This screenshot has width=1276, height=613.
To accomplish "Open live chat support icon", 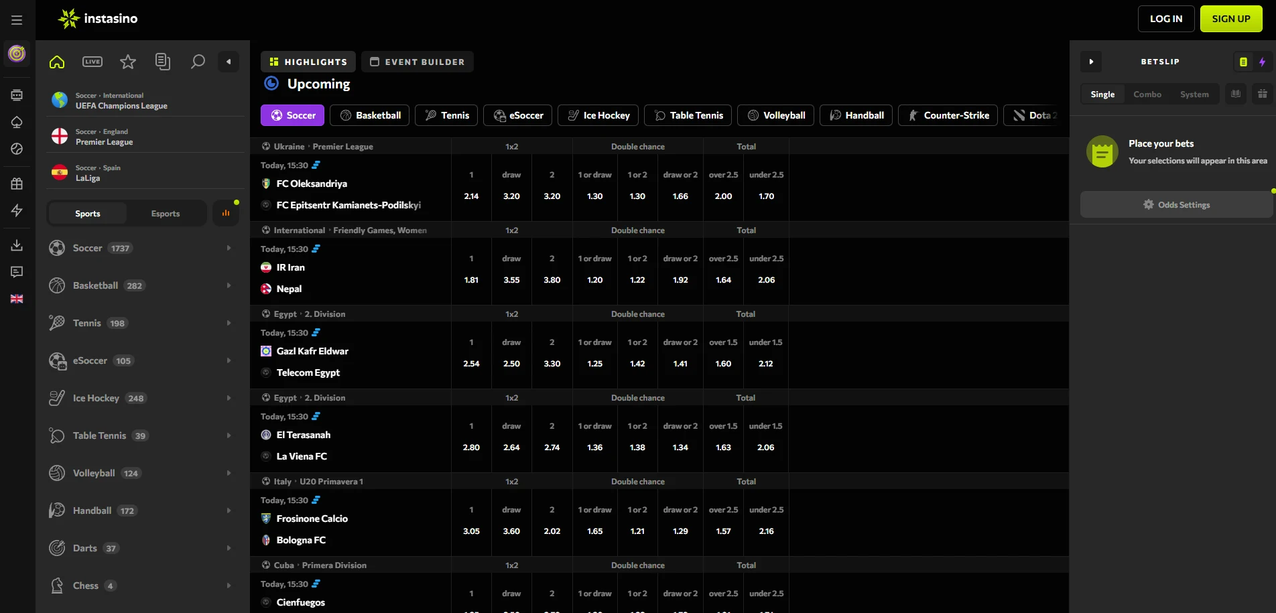I will [17, 272].
